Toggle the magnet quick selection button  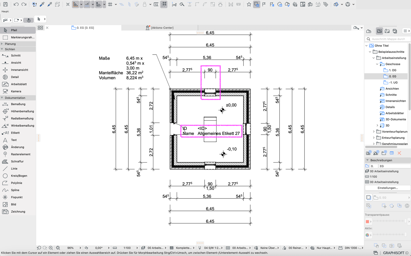(x=29, y=20)
